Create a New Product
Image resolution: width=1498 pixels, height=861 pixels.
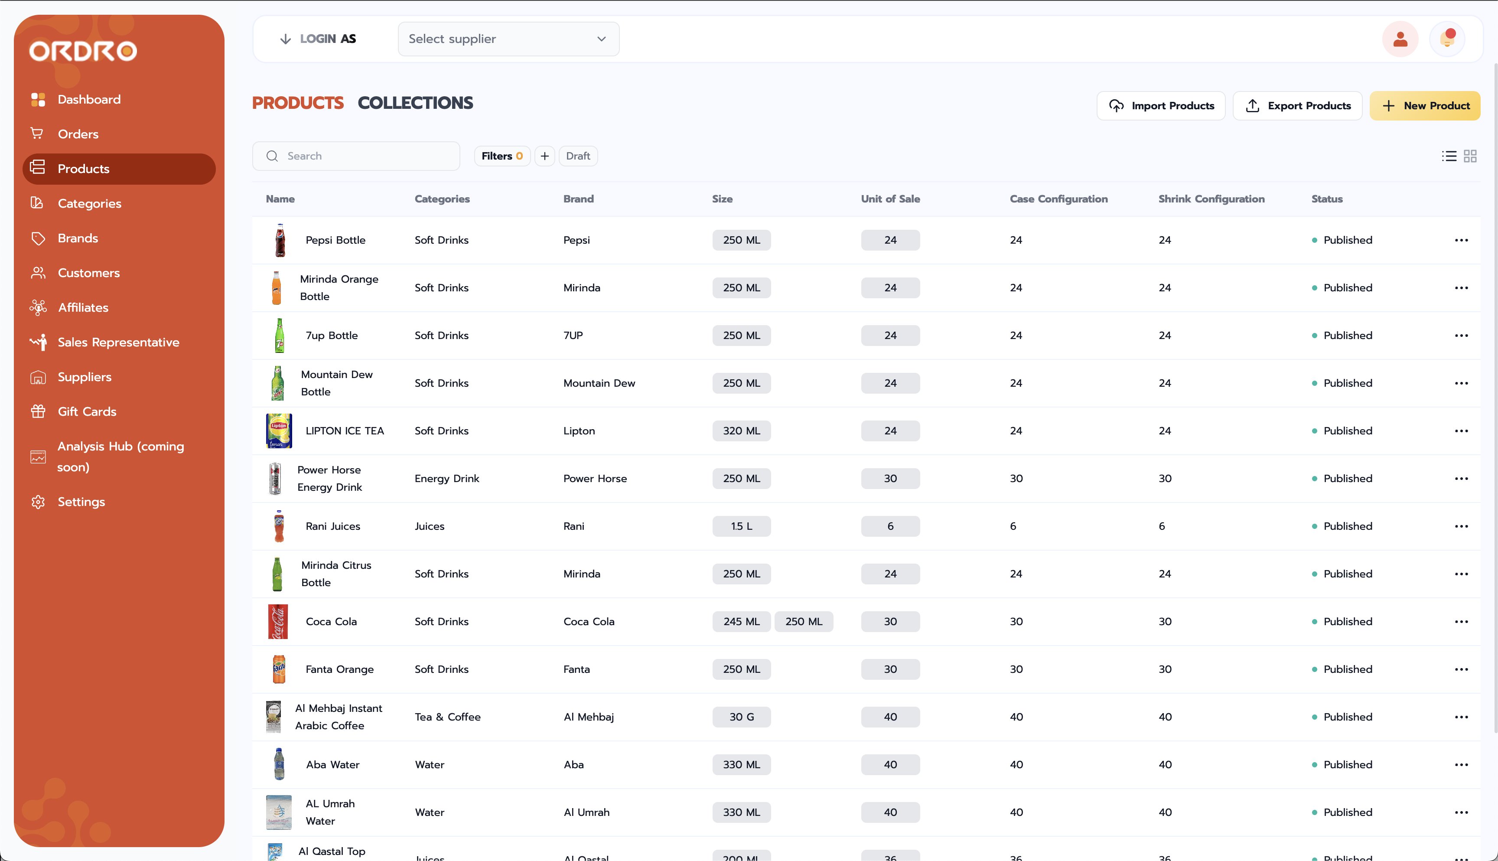(1425, 106)
